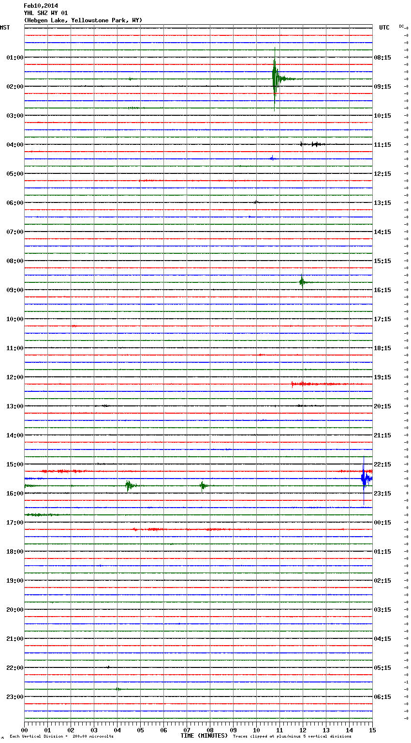Click the black double event on the 04:00 trace
This screenshot has height=743, width=411.
coord(312,144)
